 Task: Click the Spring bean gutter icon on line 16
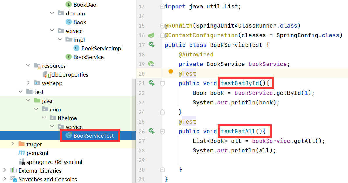pyautogui.click(x=151, y=35)
